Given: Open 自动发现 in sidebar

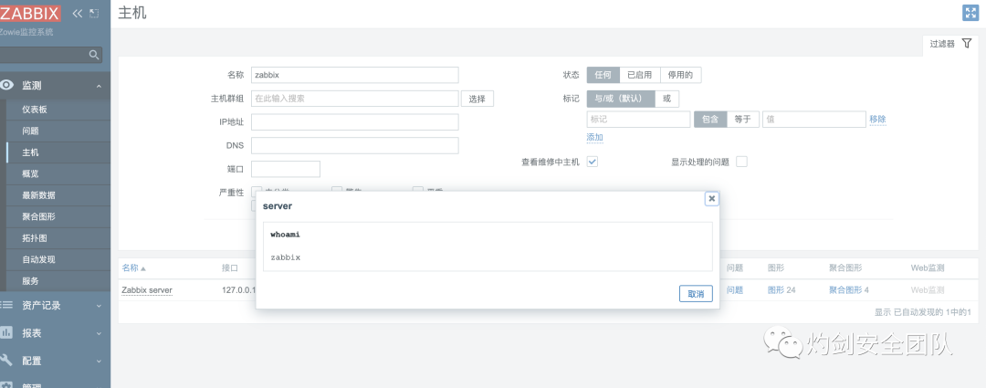Looking at the screenshot, I should pos(39,259).
